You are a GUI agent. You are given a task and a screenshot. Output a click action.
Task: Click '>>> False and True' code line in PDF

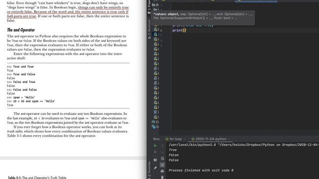(21, 82)
